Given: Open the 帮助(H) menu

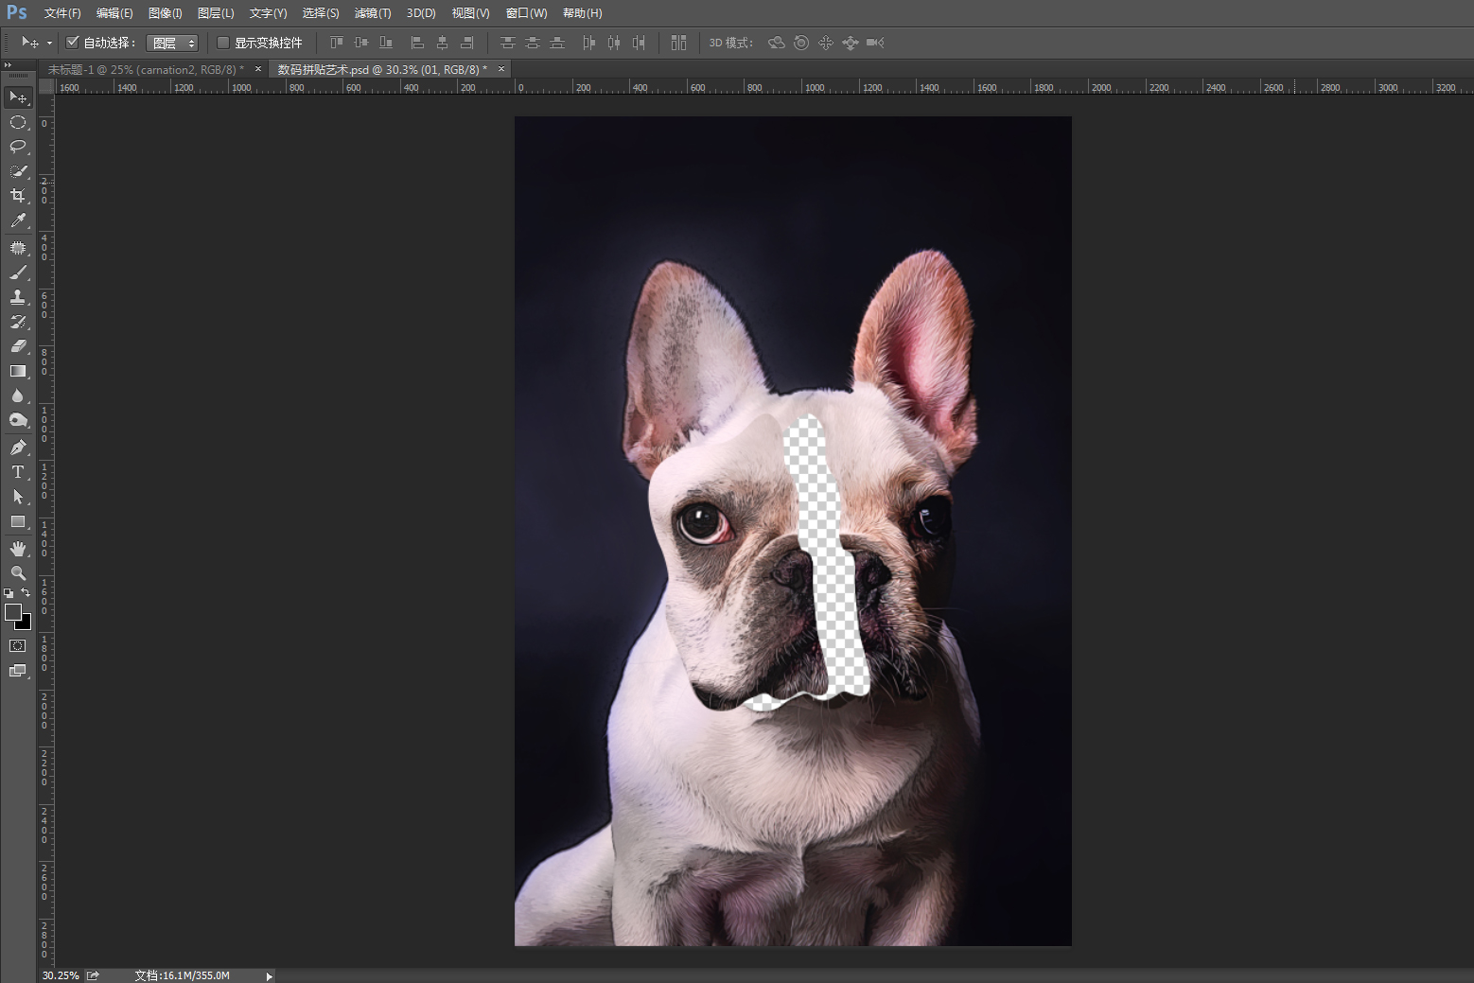Looking at the screenshot, I should point(583,13).
